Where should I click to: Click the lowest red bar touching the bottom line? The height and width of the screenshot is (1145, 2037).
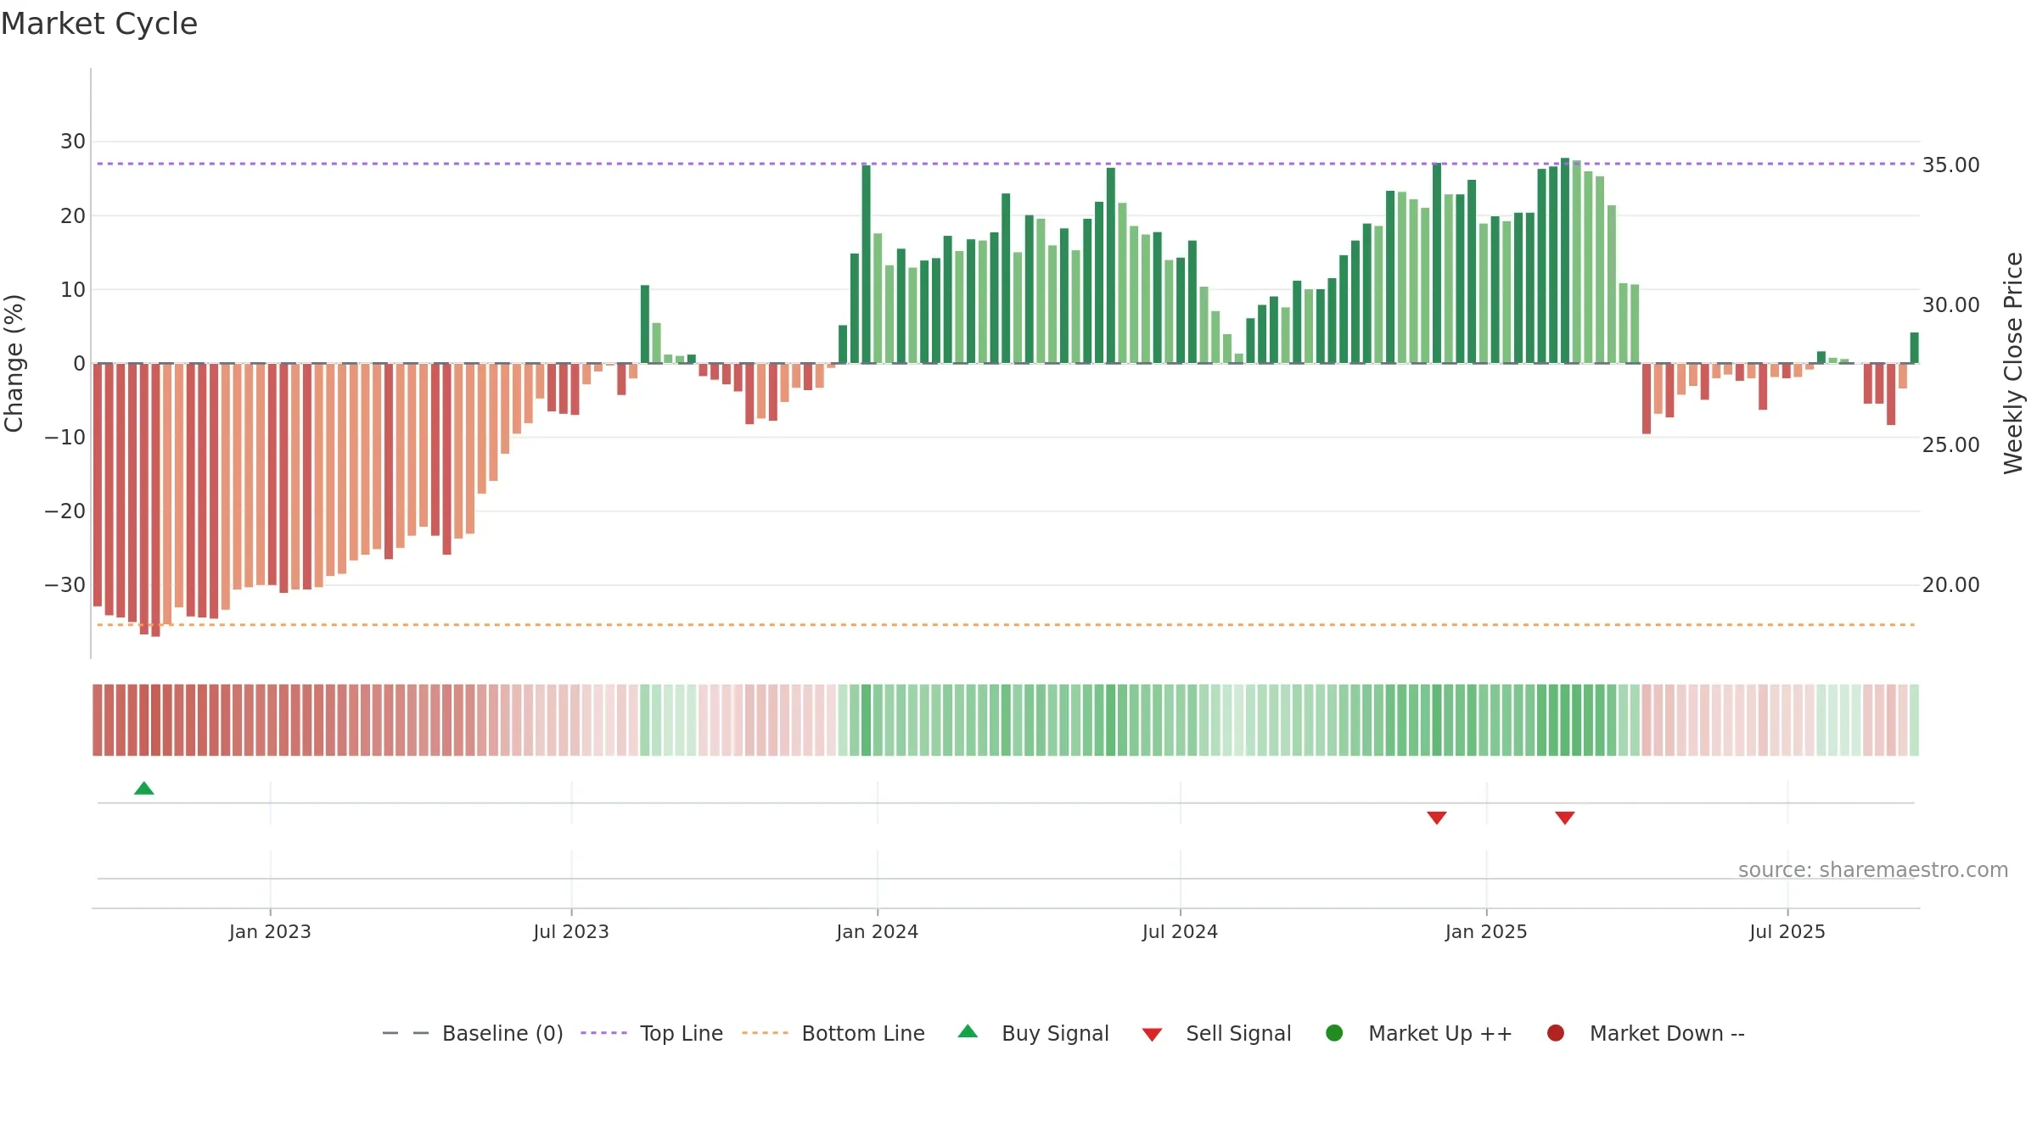tap(155, 500)
